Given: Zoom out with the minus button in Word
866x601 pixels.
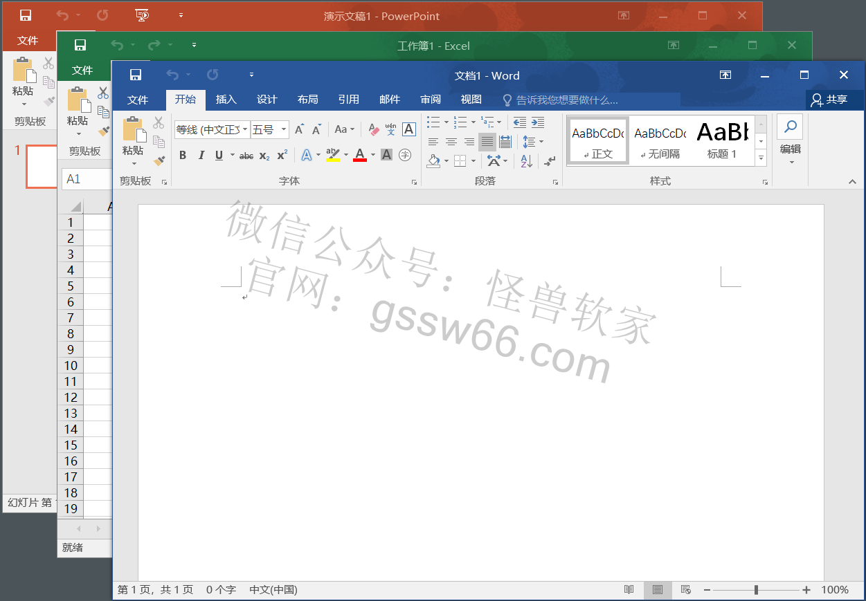Looking at the screenshot, I should click(707, 590).
